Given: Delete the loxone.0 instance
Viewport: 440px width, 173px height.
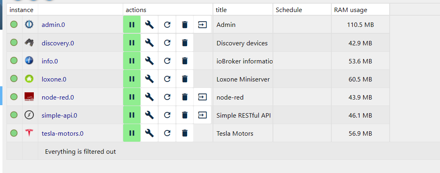Looking at the screenshot, I should tap(185, 79).
